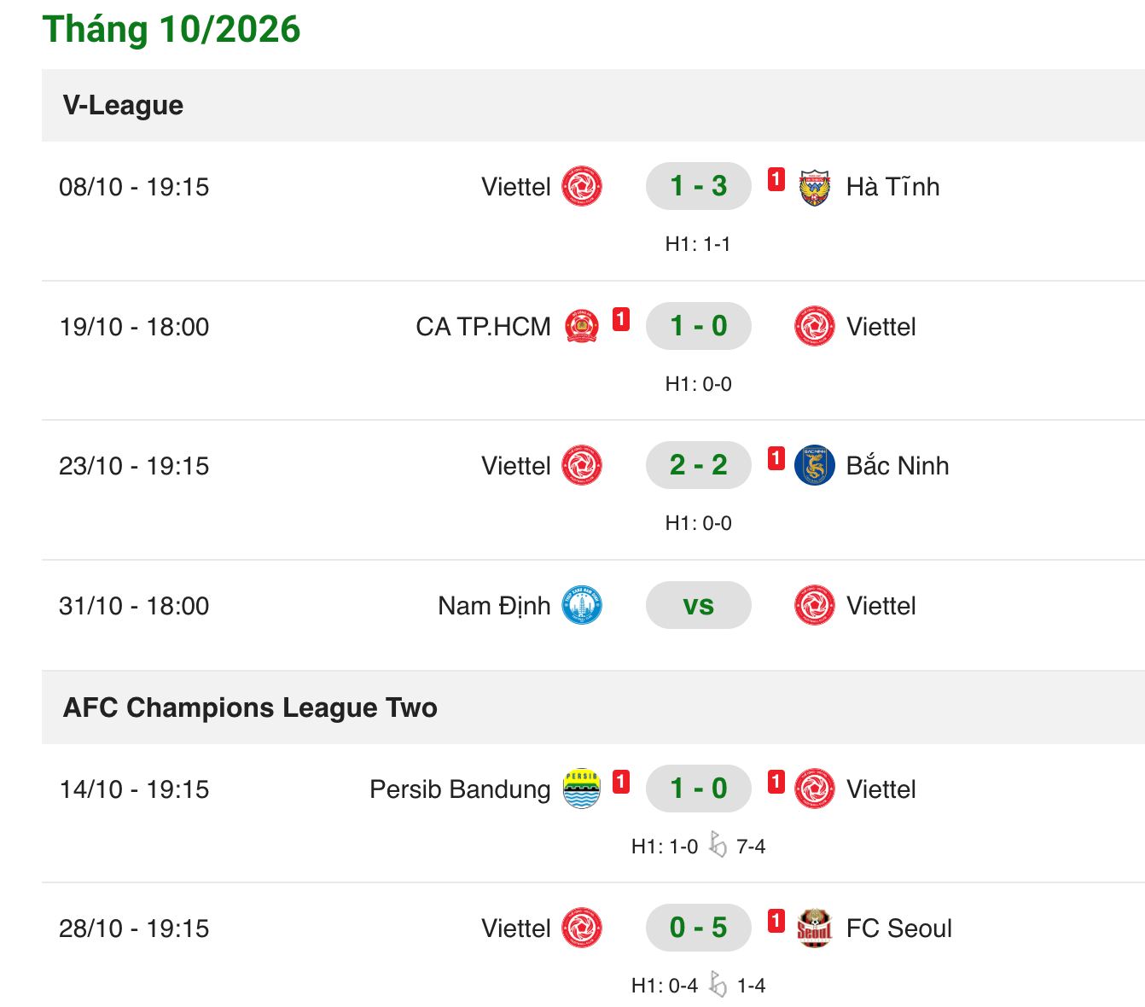Image resolution: width=1145 pixels, height=1007 pixels.
Task: Open the FC Seoul team name link
Action: [899, 928]
